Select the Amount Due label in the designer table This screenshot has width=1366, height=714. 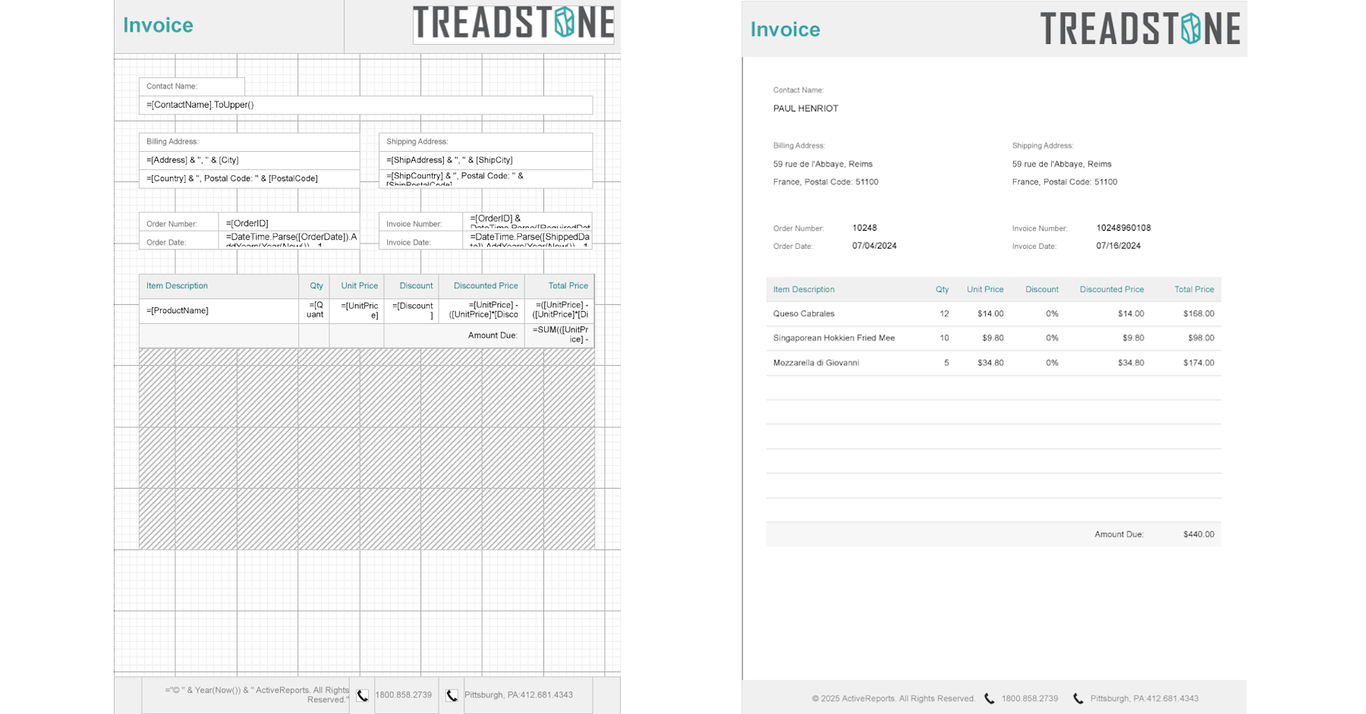454,336
